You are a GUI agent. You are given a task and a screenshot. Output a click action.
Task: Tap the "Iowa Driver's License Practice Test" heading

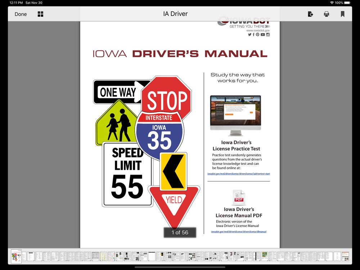point(236,145)
